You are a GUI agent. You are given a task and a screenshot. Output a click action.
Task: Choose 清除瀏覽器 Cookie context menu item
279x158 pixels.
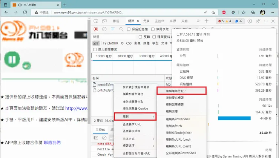tap(135, 109)
